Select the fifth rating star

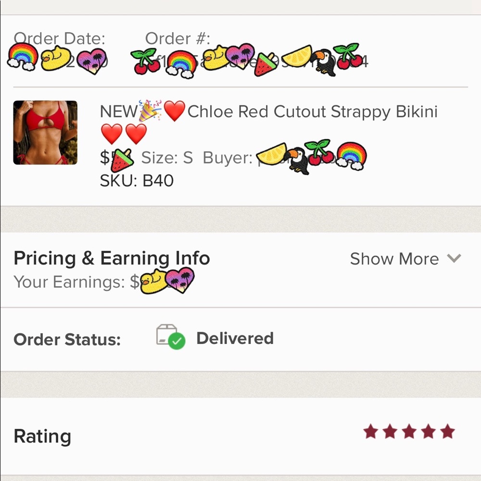(447, 431)
